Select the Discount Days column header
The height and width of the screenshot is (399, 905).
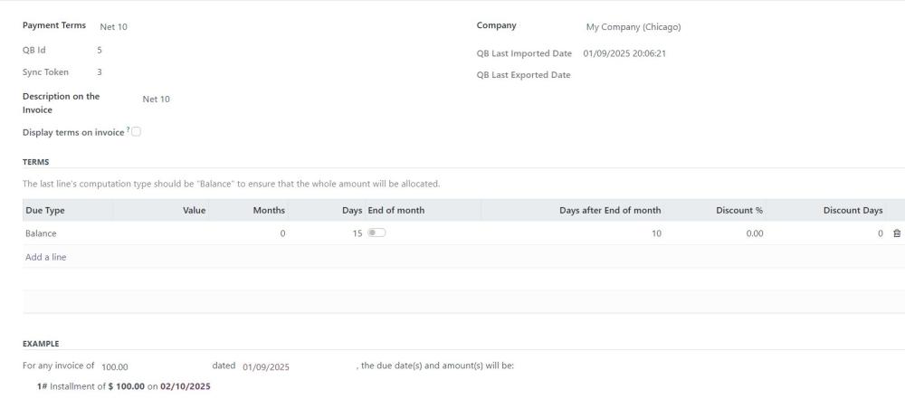(853, 210)
